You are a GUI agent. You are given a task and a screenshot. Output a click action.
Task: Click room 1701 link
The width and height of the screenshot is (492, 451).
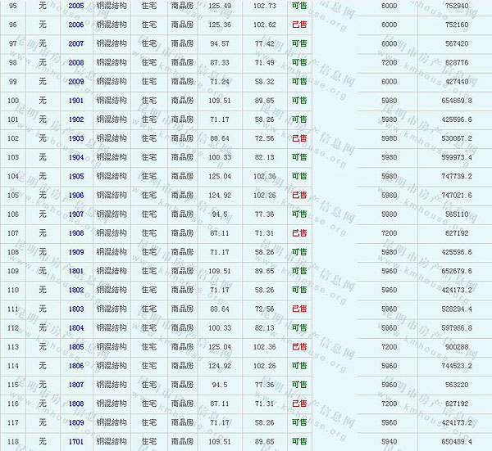(x=75, y=442)
